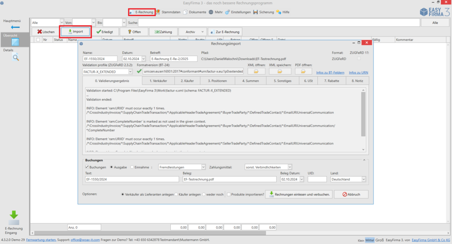Click the Zur E-Rechnung button
452x244 pixels.
[x=225, y=32]
